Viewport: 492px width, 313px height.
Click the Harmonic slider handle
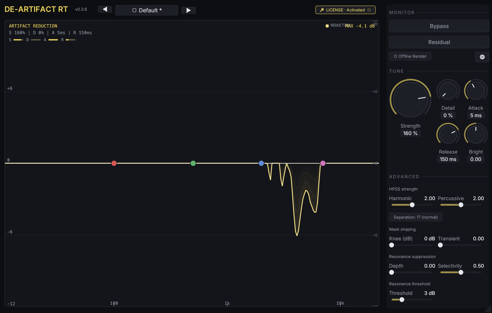point(412,205)
